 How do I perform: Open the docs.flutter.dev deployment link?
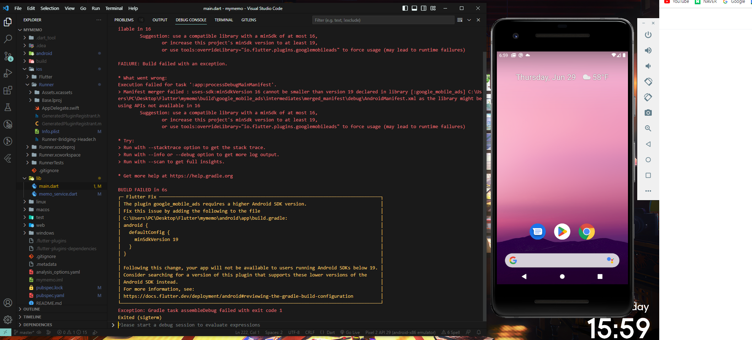click(238, 296)
